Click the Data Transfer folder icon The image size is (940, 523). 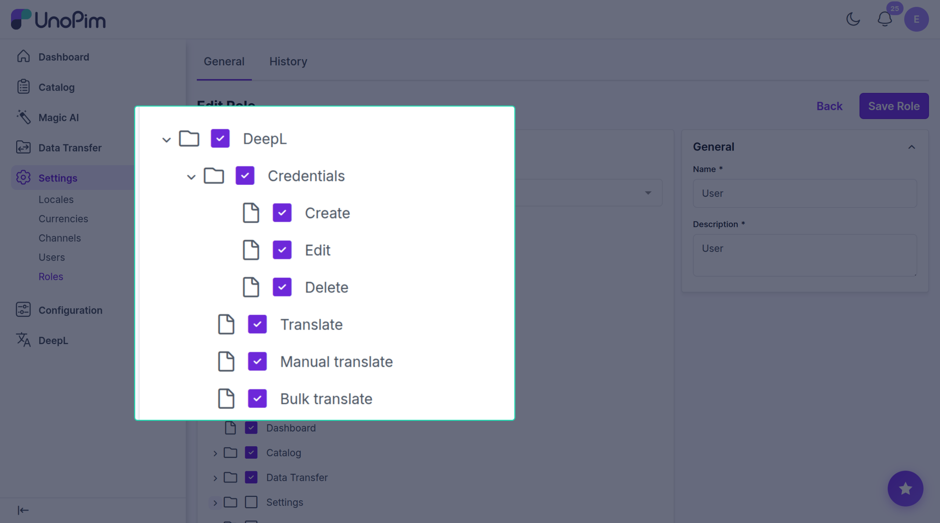(x=23, y=147)
